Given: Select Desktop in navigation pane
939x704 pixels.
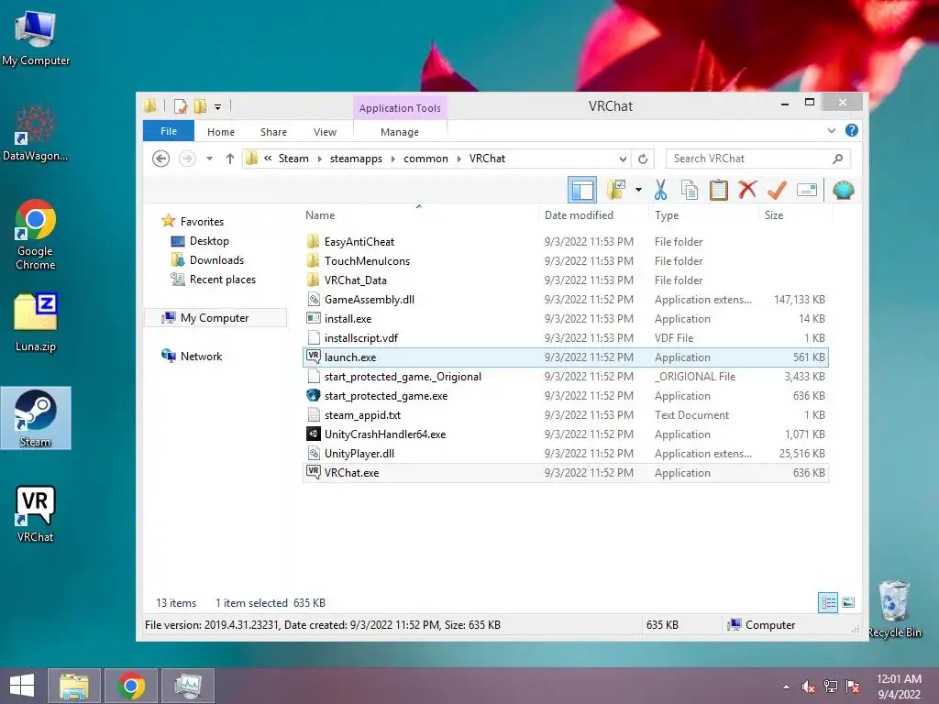Looking at the screenshot, I should point(200,241).
